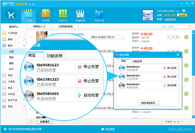Add the ¥58.00 product to cart
The width and height of the screenshot is (195, 133).
186,37
